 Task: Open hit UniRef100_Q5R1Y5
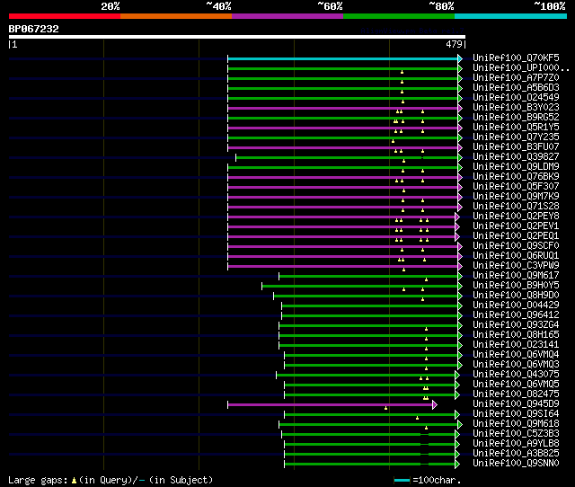tap(516, 128)
